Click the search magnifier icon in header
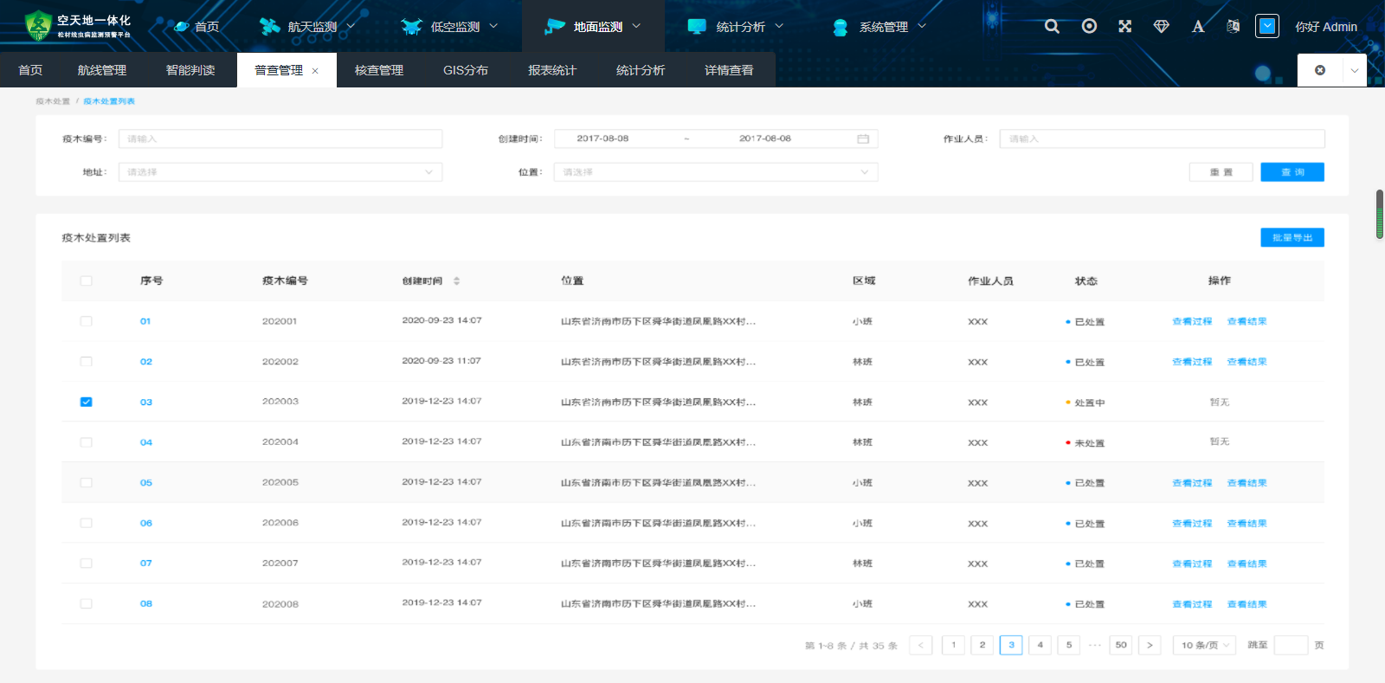1385x683 pixels. 1052,27
